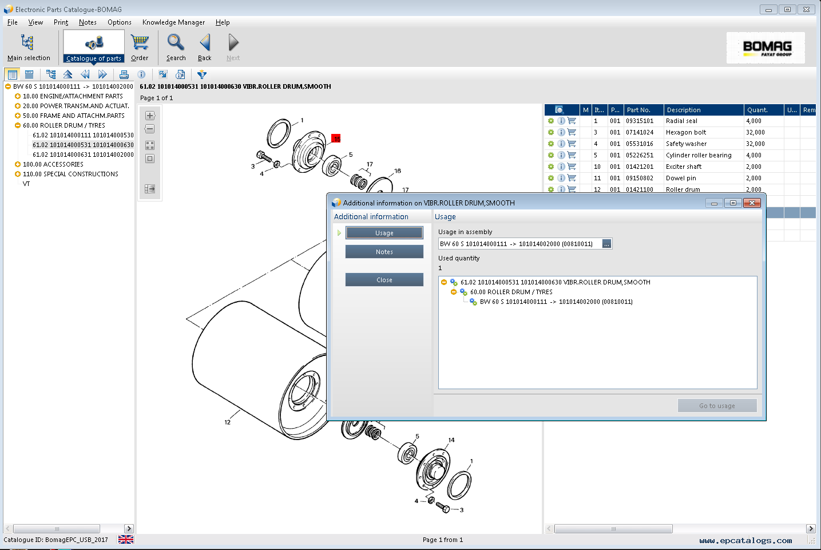Click the Close button in dialog
Screen dimensions: 821x550
[x=384, y=280]
